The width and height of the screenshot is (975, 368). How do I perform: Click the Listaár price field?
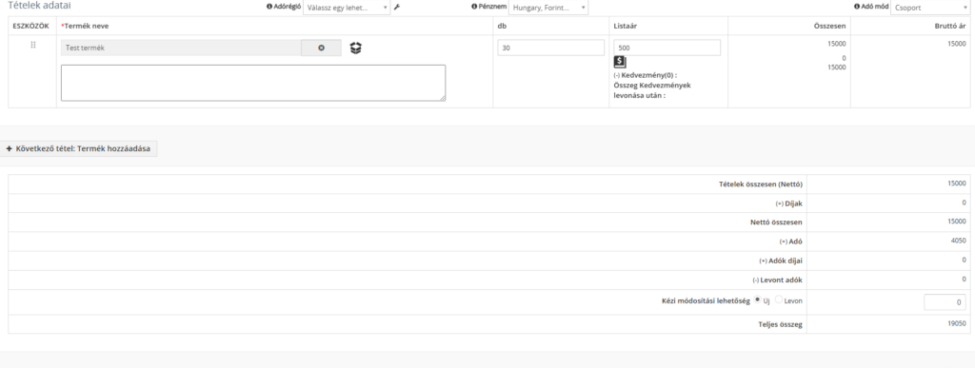pos(667,48)
